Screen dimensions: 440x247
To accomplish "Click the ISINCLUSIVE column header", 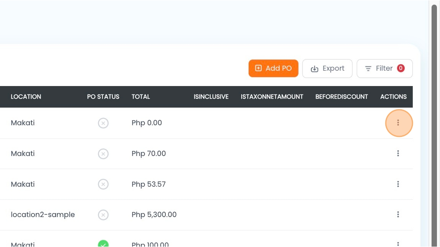I will (211, 97).
